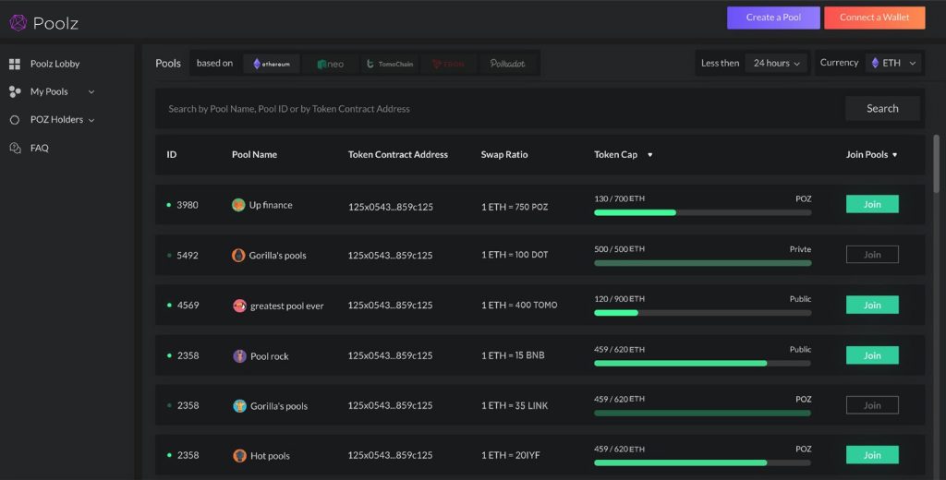Click Public label in greatest pool row
Image resolution: width=946 pixels, height=480 pixels.
[x=801, y=299]
